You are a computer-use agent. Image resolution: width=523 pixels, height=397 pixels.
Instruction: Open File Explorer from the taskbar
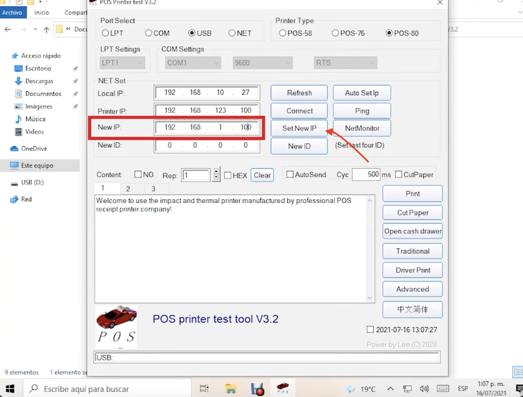231,388
